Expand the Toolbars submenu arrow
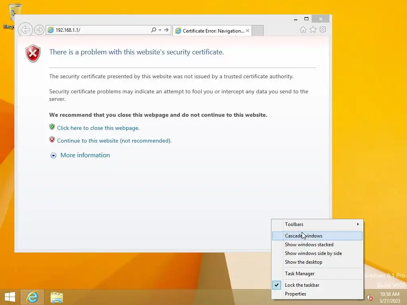Screen dimensions: 407x305 (358, 224)
